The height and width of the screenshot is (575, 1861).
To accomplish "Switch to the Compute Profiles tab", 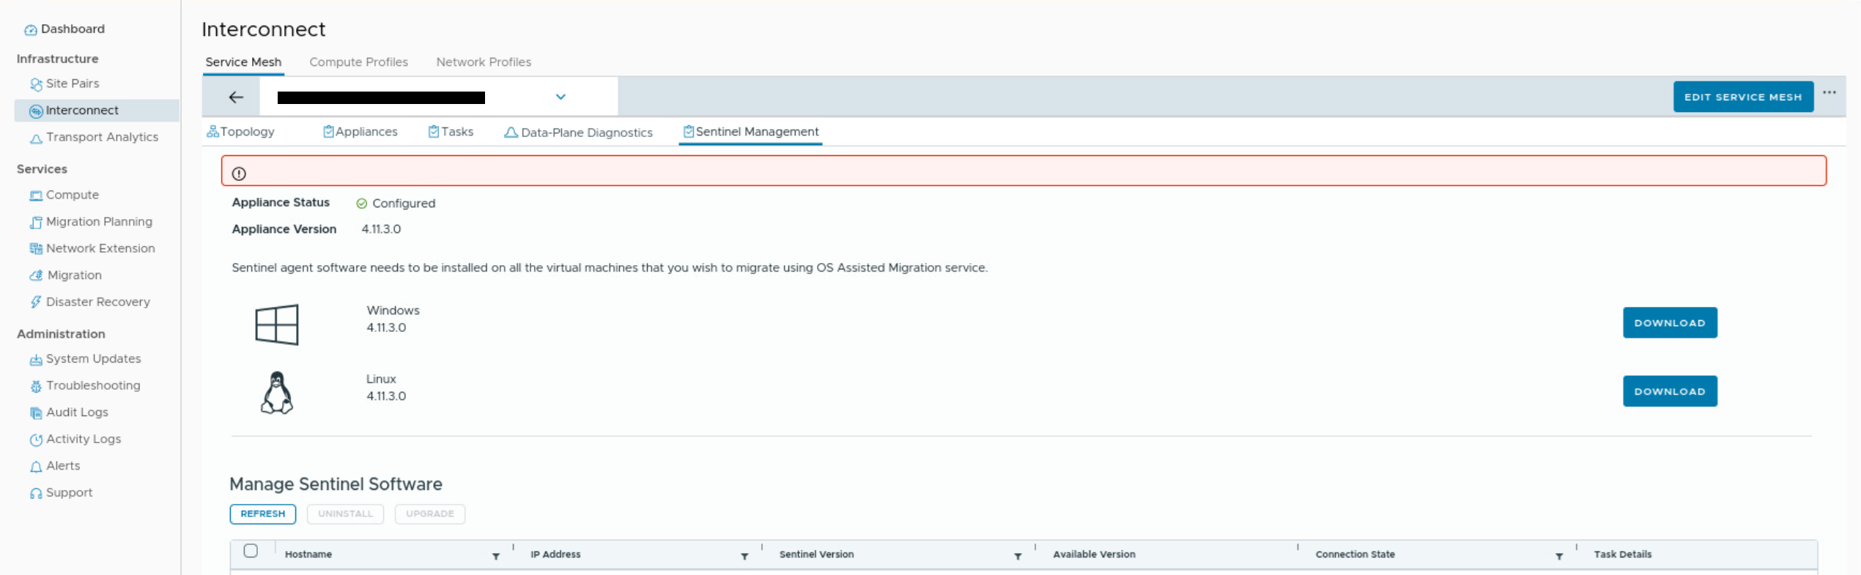I will coord(358,62).
